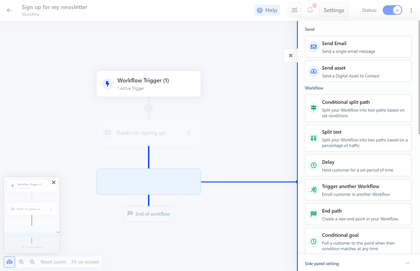The width and height of the screenshot is (420, 271).
Task: Open the notifications bell
Action: (310, 10)
